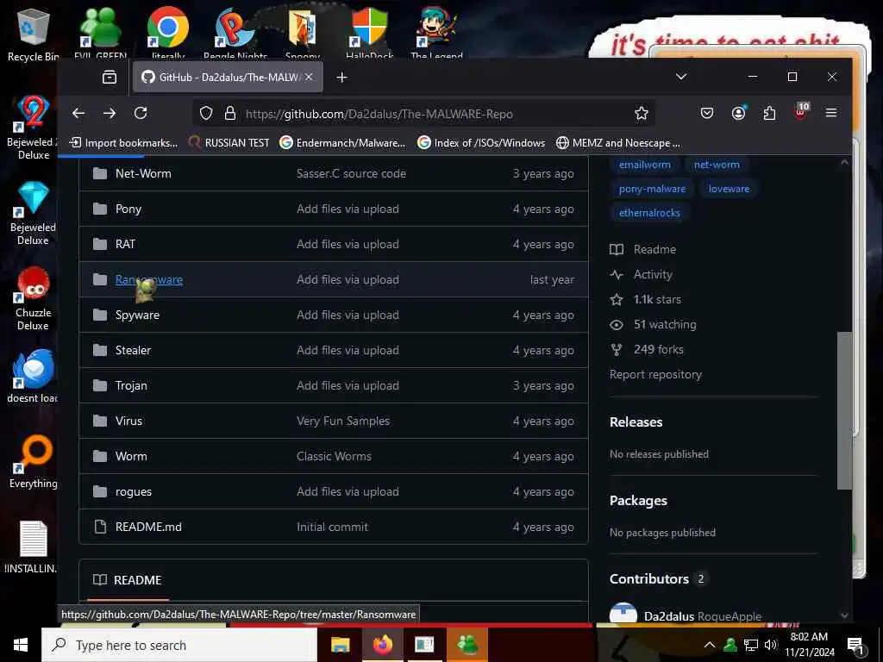Open the uBlock extension icon with badge 10
The width and height of the screenshot is (883, 662).
pos(801,111)
